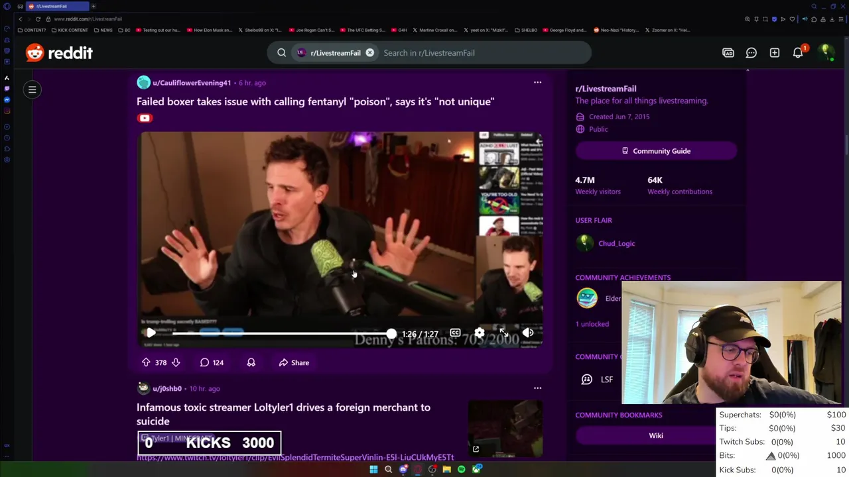Open the Windows Start button
Screen dimensions: 849x477
pyautogui.click(x=373, y=470)
